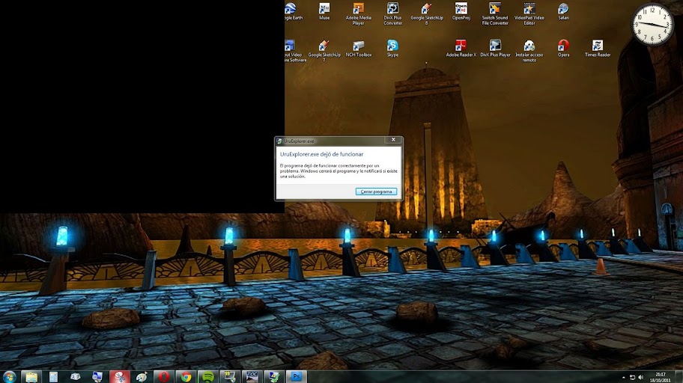The width and height of the screenshot is (683, 383).
Task: Click the red highlighted taskbar app icon
Action: point(119,376)
